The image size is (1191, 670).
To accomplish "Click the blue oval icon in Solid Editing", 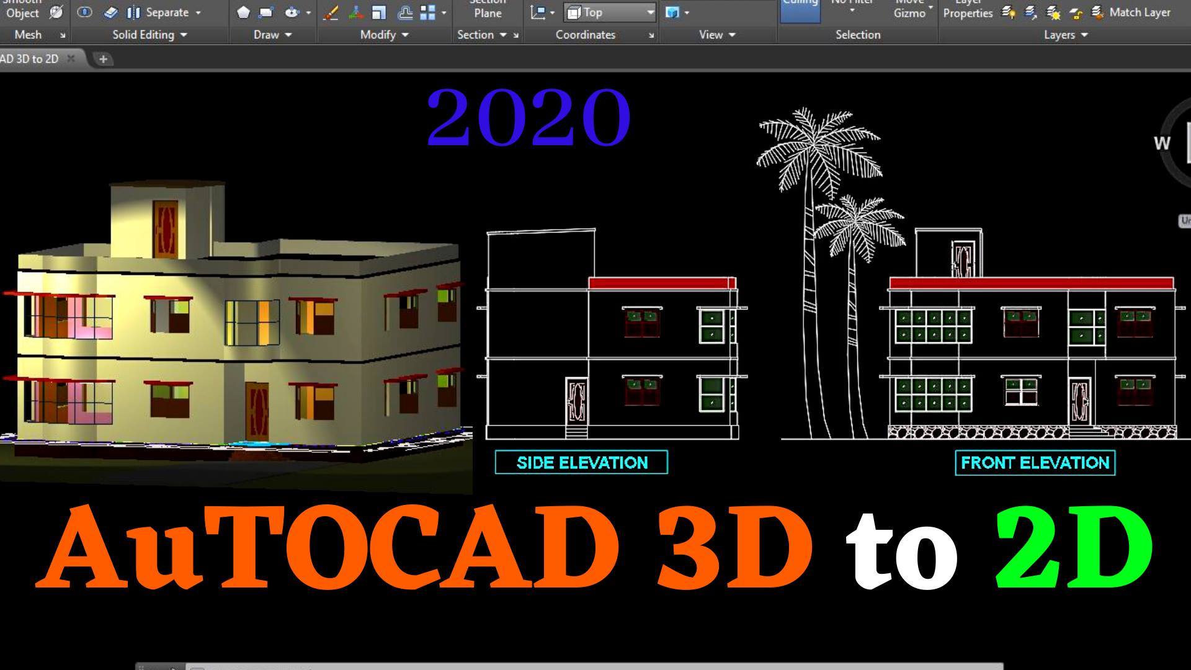I will pos(85,12).
